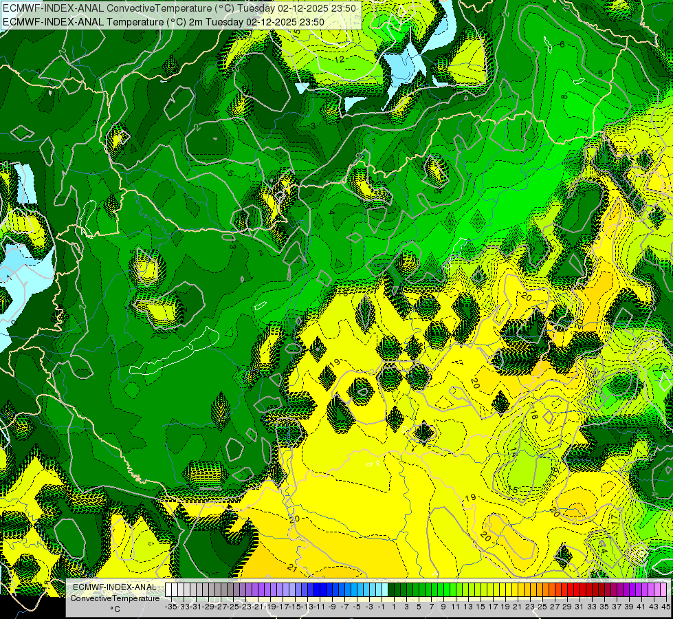Click the Temperature 2m title line
Screen dimensions: 673x619
(164, 22)
